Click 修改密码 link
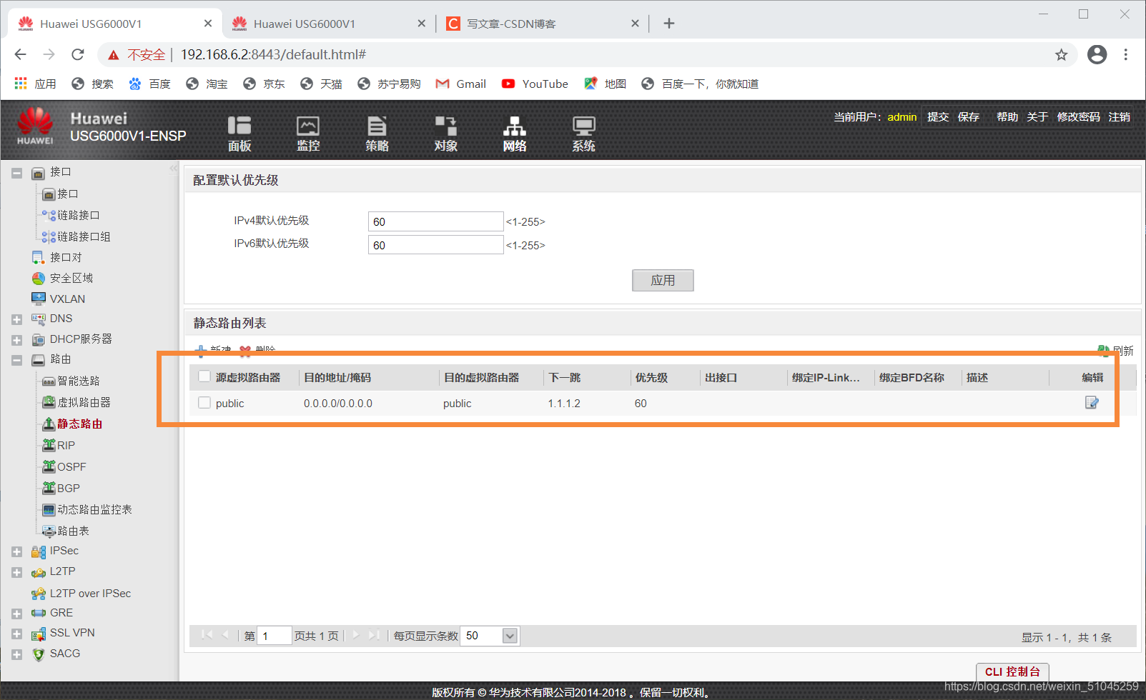Screen dimensions: 1146x700 pyautogui.click(x=1079, y=117)
